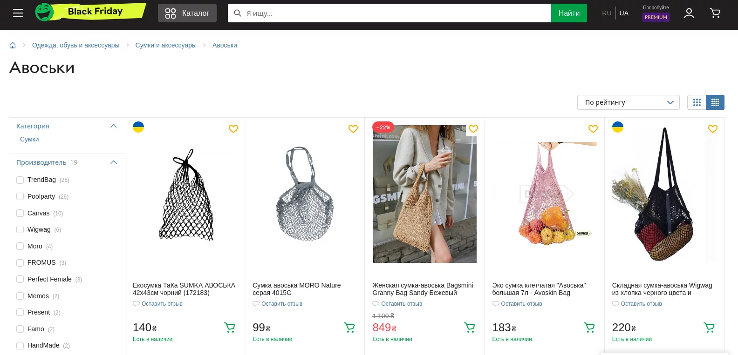The width and height of the screenshot is (738, 355).
Task: Tick the Perfect Female filter checkbox
Action: click(x=20, y=279)
